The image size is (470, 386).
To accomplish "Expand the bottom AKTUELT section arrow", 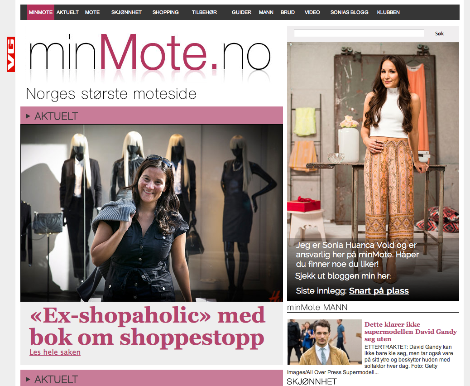I will pos(28,379).
